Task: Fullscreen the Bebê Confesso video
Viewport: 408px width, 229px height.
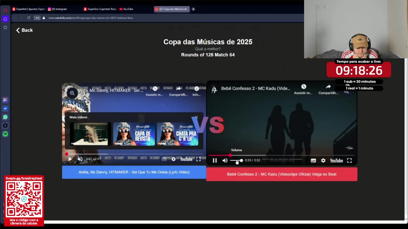Action: [349, 161]
